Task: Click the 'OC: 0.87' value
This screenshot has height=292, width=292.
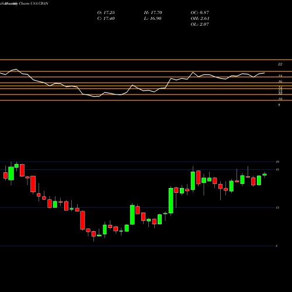Action: (x=200, y=13)
